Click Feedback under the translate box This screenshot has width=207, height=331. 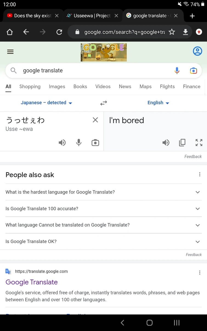tap(193, 156)
